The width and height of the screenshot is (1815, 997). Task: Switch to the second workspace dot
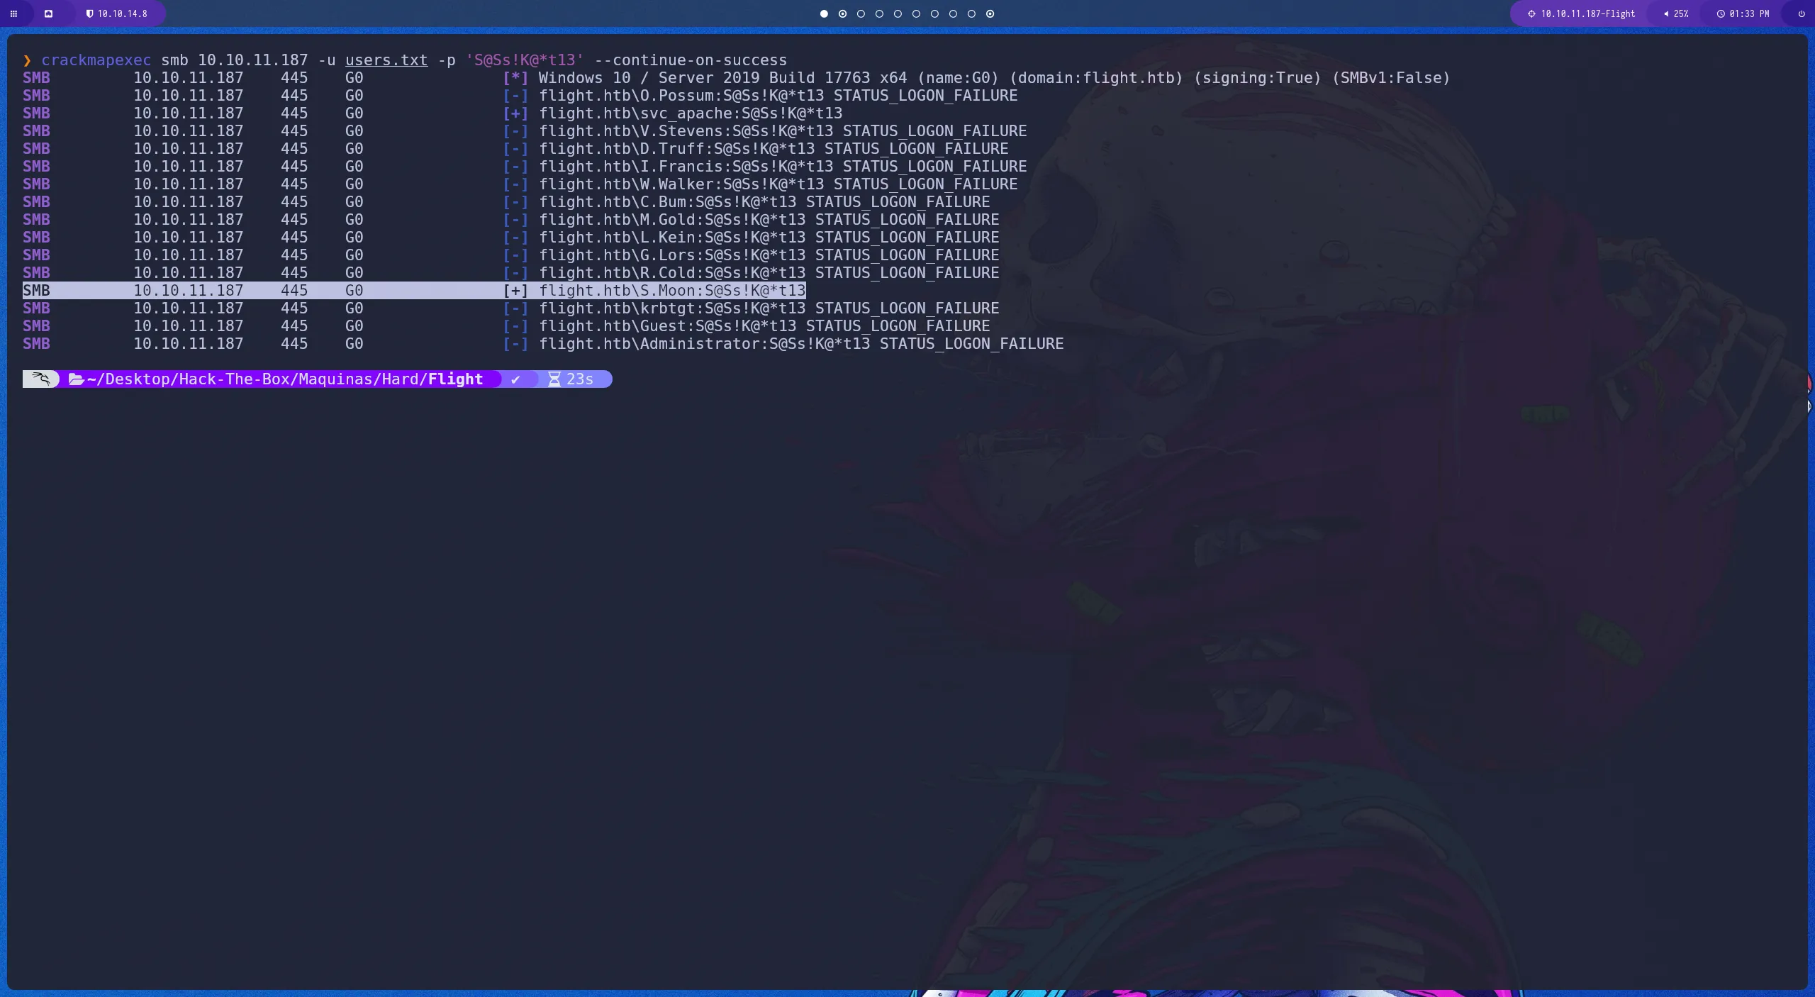842,13
